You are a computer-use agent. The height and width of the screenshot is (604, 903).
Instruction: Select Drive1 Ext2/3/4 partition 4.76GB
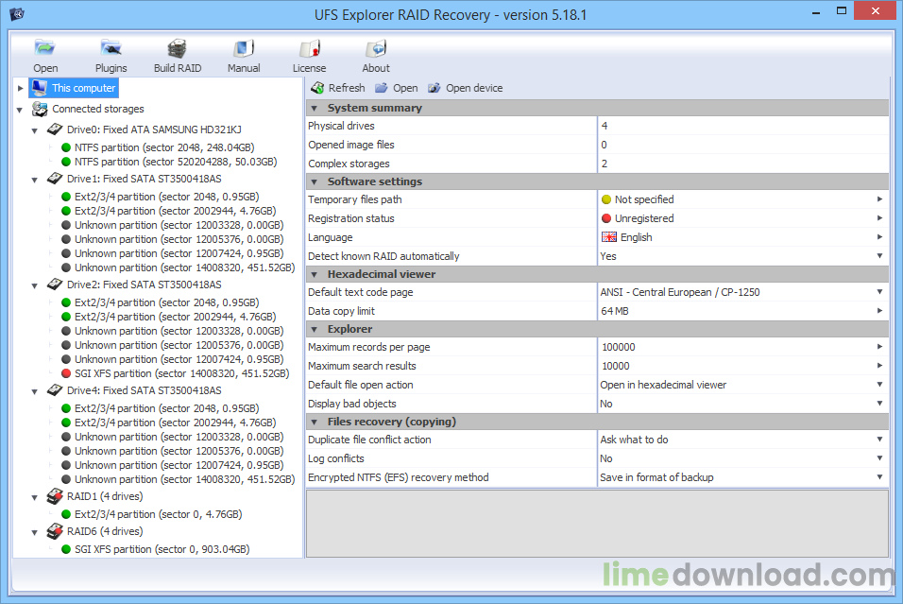point(175,211)
